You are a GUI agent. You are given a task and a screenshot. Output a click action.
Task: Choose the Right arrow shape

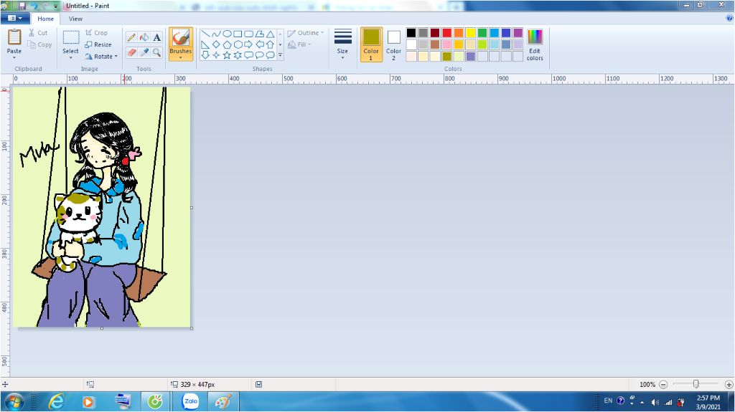(248, 44)
